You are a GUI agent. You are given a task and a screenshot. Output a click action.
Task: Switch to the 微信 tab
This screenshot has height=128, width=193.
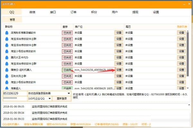[32, 12]
